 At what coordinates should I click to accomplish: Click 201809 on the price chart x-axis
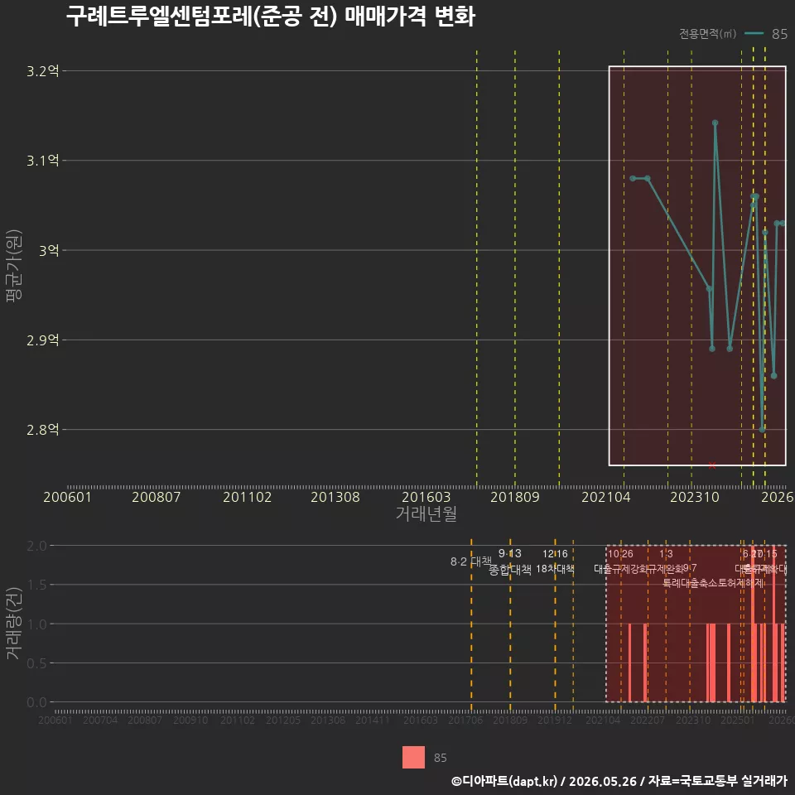514,497
